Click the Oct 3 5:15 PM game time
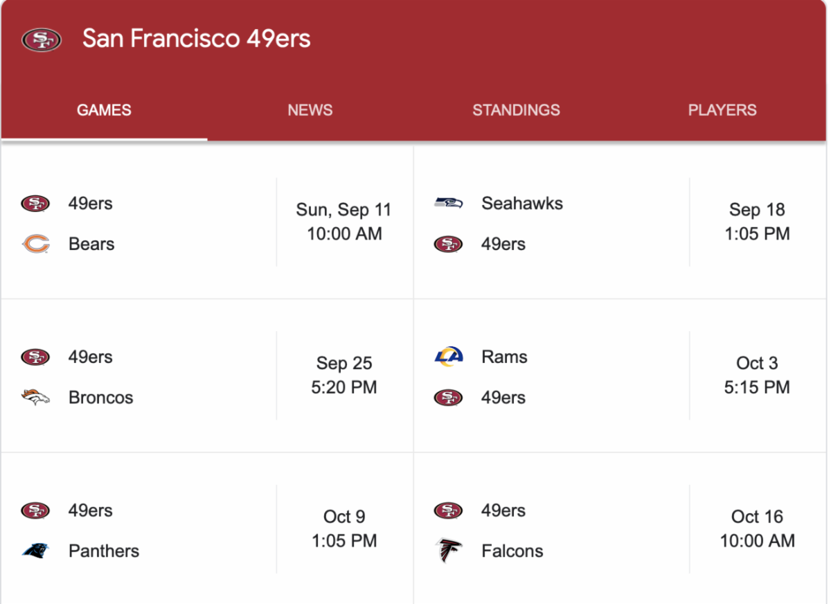Viewport: 831px width, 604px height. pyautogui.click(x=757, y=375)
